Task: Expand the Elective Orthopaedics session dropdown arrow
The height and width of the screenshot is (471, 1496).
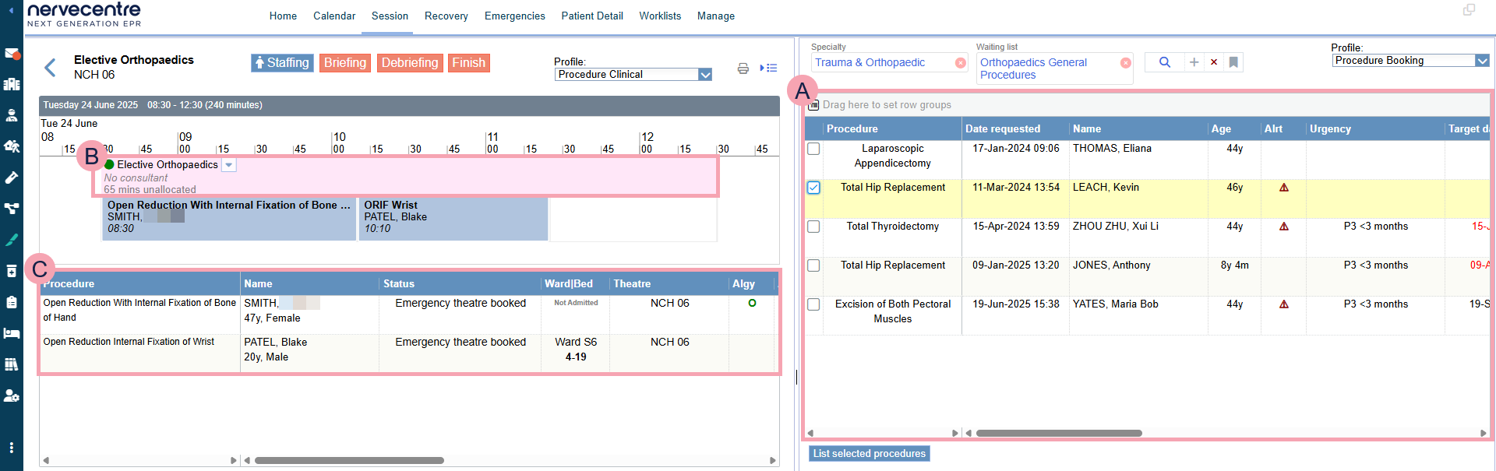Action: [x=228, y=165]
